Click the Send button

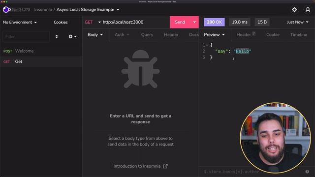pos(180,22)
